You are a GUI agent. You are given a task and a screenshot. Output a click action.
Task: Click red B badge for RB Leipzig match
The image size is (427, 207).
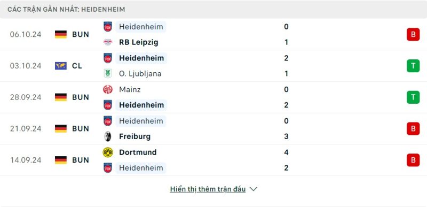[413, 34]
